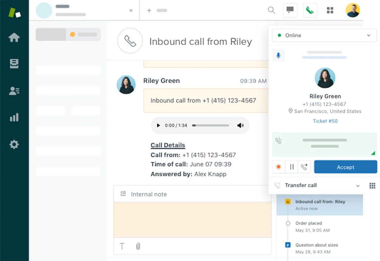Click the Zendesk logo in sidebar

pyautogui.click(x=15, y=12)
